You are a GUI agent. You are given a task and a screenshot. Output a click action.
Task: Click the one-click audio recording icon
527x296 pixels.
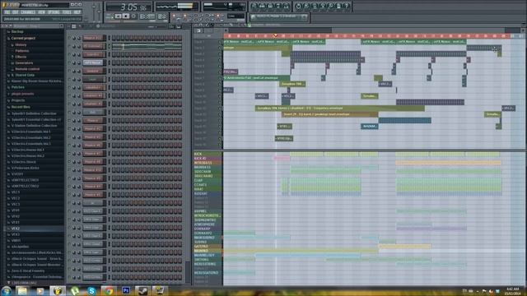pyautogui.click(x=331, y=6)
